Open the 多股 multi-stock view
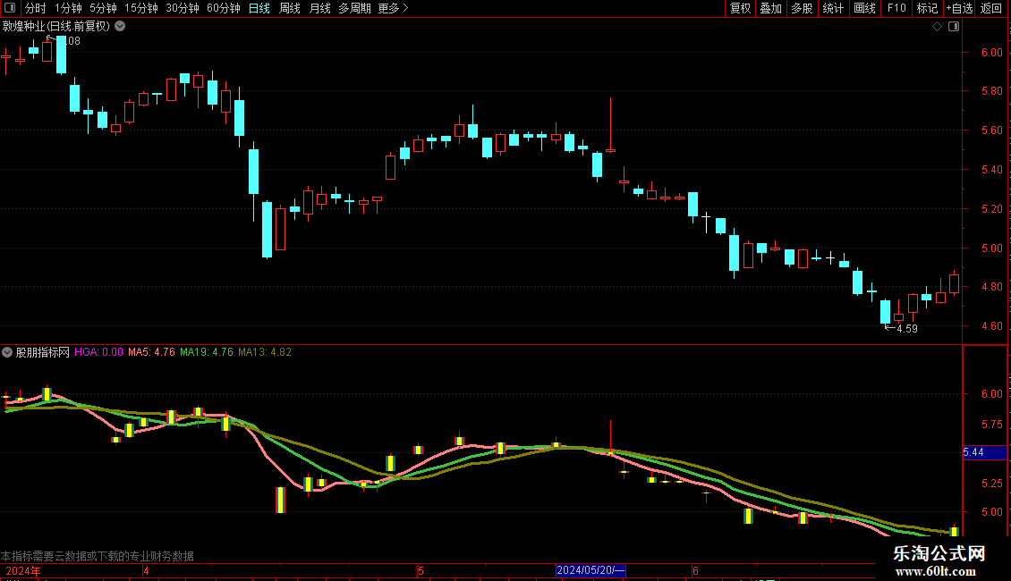This screenshot has height=581, width=1011. [803, 8]
